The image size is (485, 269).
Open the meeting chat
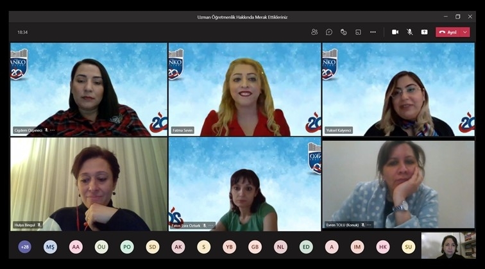[x=329, y=32]
